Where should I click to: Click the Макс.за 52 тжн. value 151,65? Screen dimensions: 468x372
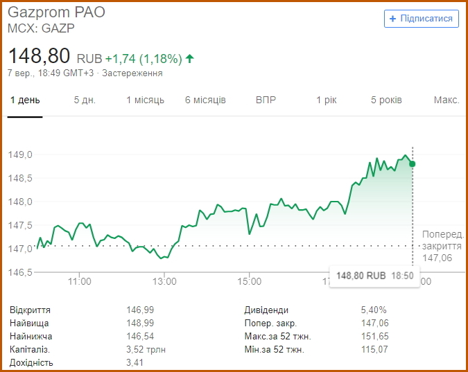[375, 336]
